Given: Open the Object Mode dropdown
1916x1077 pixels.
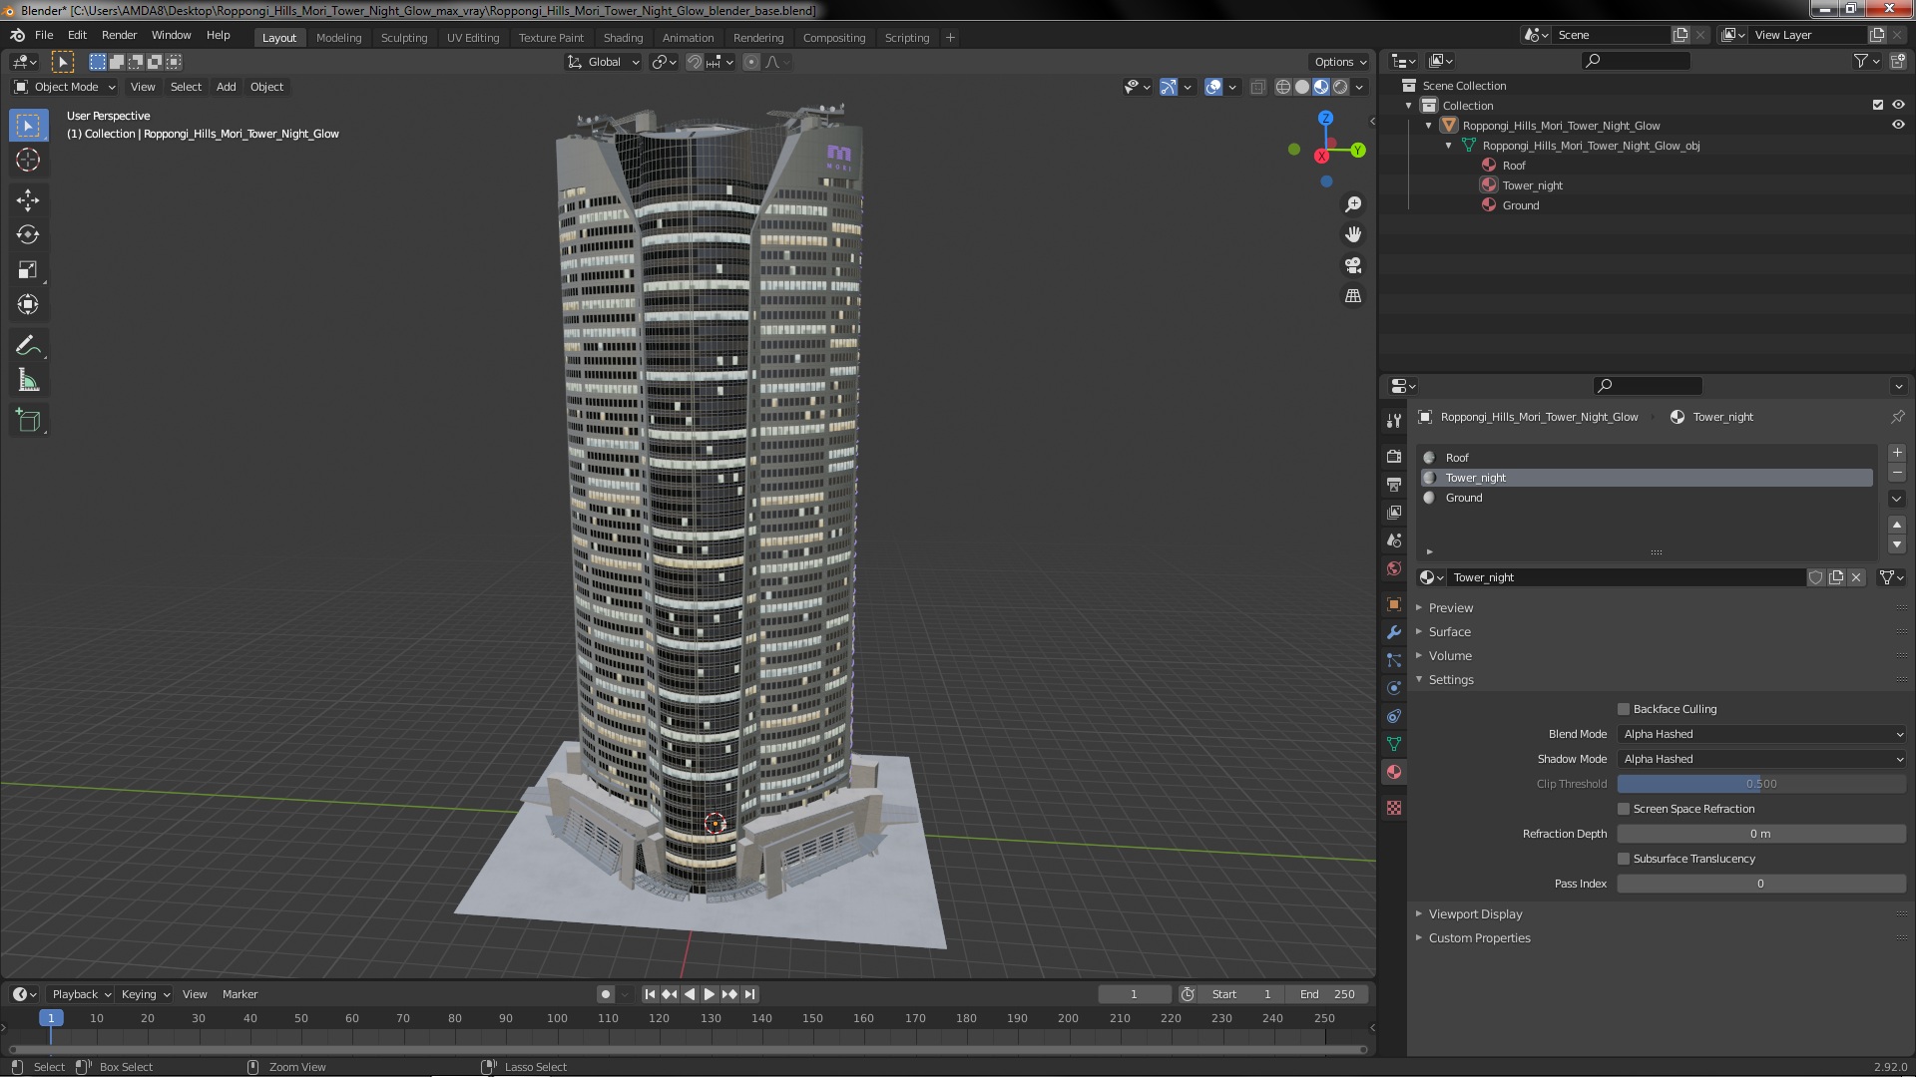Looking at the screenshot, I should coord(65,87).
